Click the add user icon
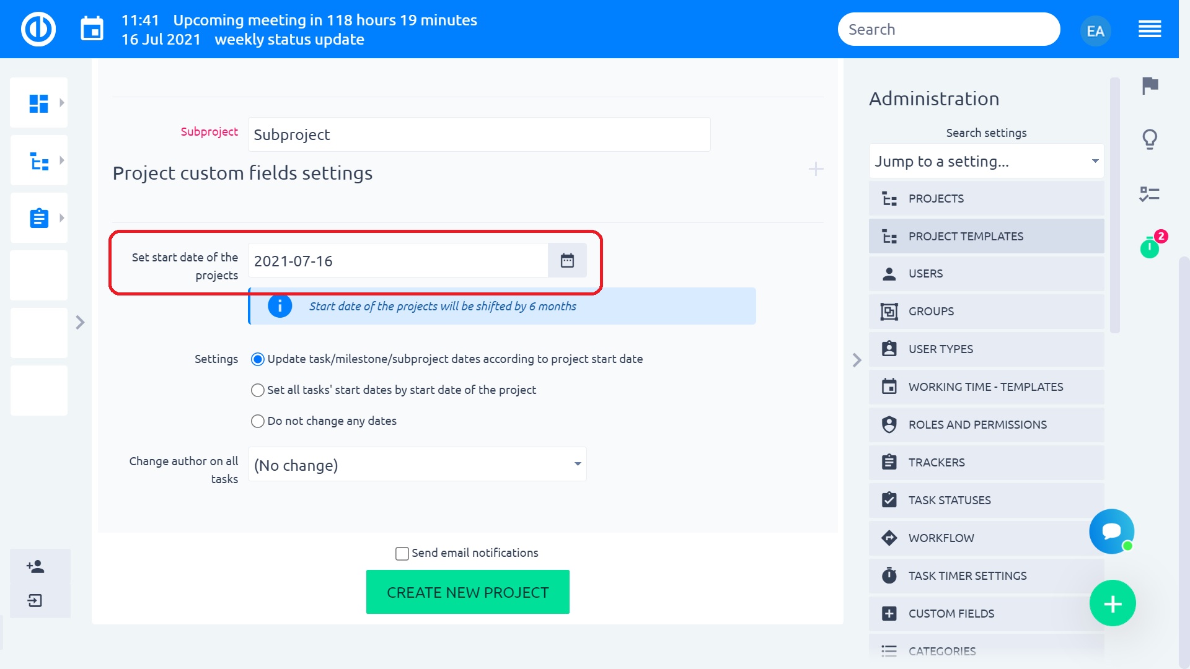Image resolution: width=1190 pixels, height=669 pixels. tap(35, 566)
